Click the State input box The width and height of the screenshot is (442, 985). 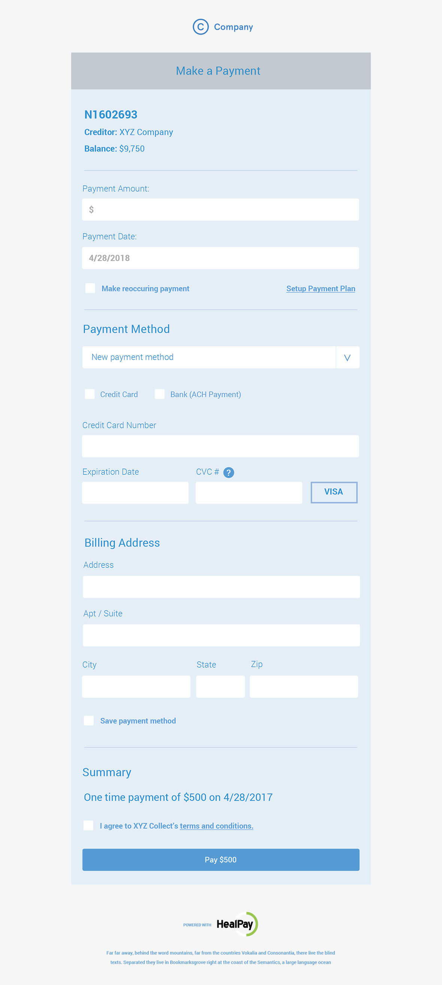220,686
